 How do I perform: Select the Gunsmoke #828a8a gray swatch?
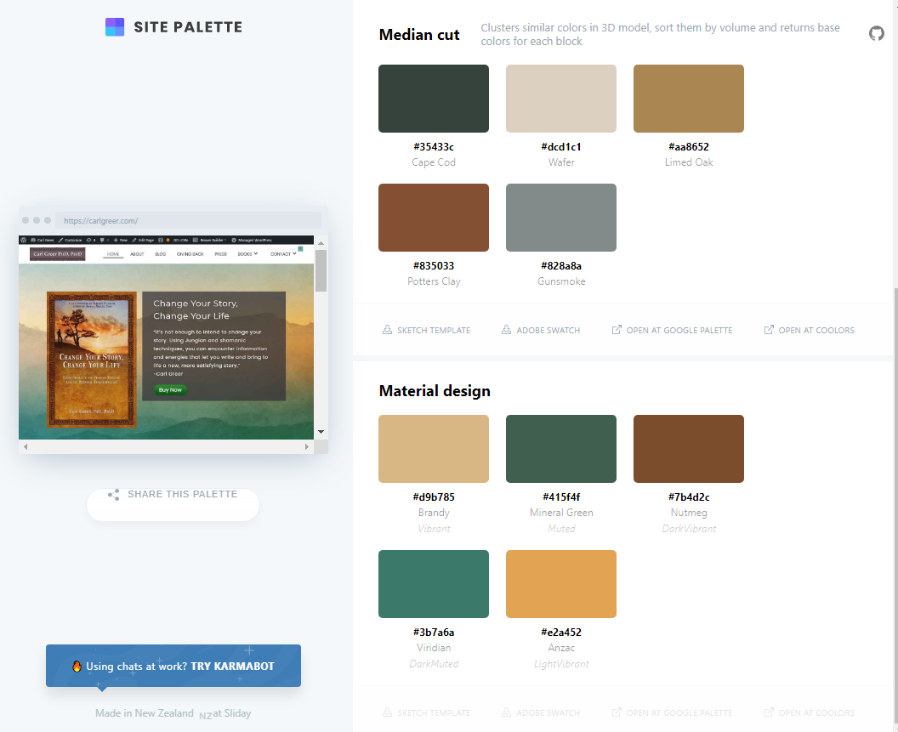[561, 218]
